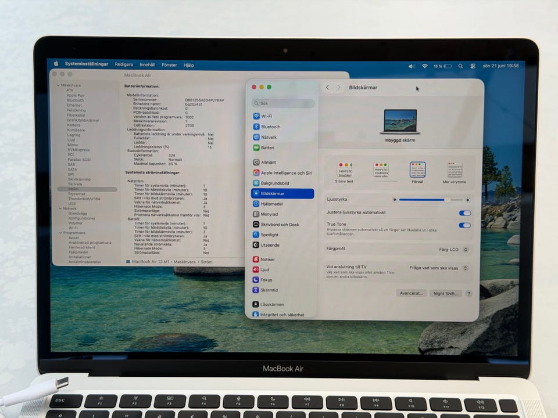Viewport: 558px width, 418px height.
Task: Collapse the Nätverk tree in MacBook Air window
Action: pos(60,208)
